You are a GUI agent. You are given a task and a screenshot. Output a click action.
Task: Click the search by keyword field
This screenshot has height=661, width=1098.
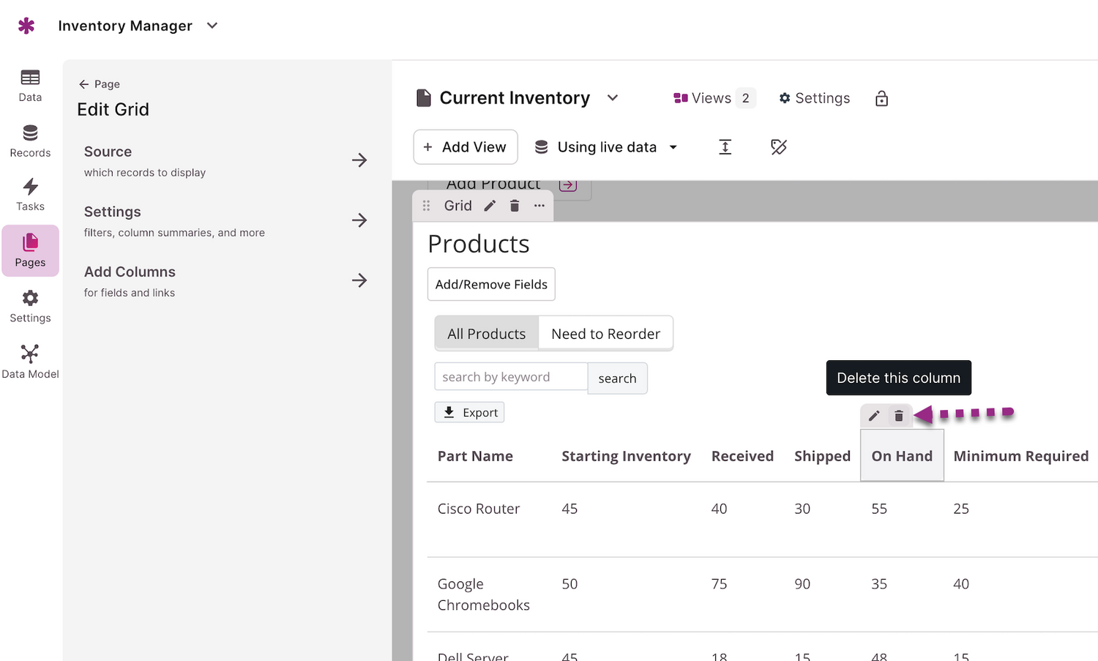511,377
